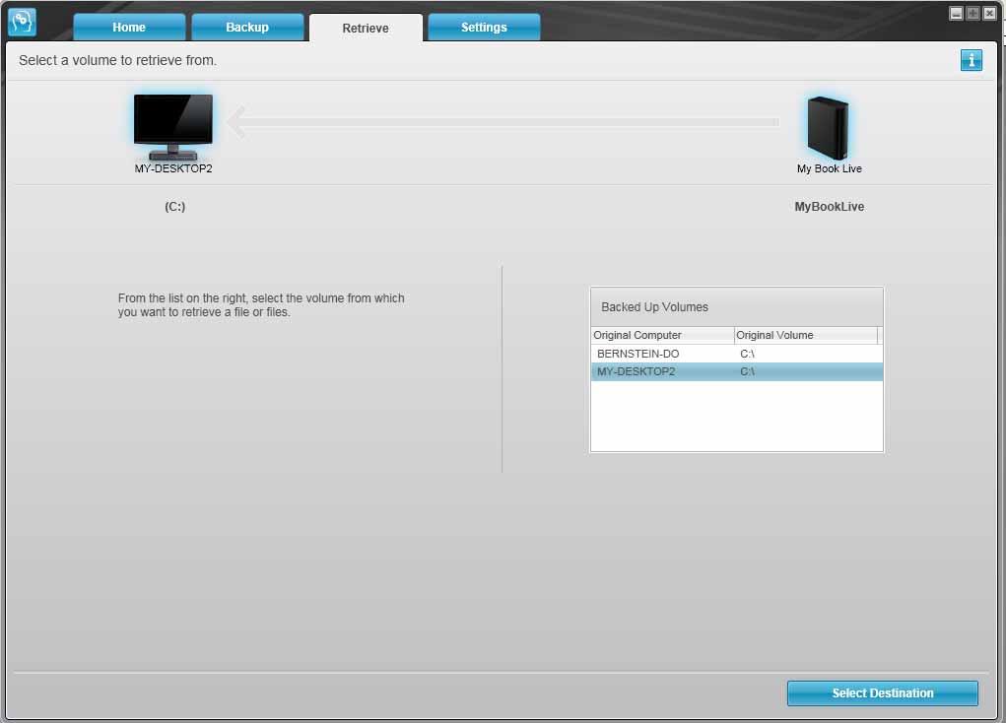Click the C:\ volume cell for BERNSTEIN-DO
The height and width of the screenshot is (723, 1006).
tap(748, 354)
